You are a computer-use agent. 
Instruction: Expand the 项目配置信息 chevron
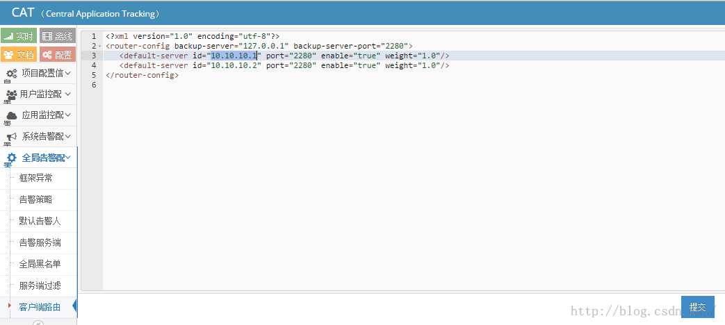coord(68,73)
